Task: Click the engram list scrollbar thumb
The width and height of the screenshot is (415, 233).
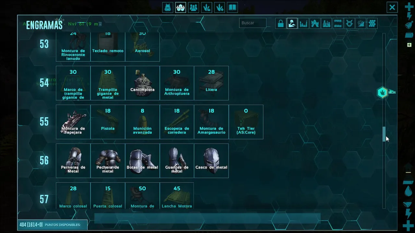Action: click(384, 134)
